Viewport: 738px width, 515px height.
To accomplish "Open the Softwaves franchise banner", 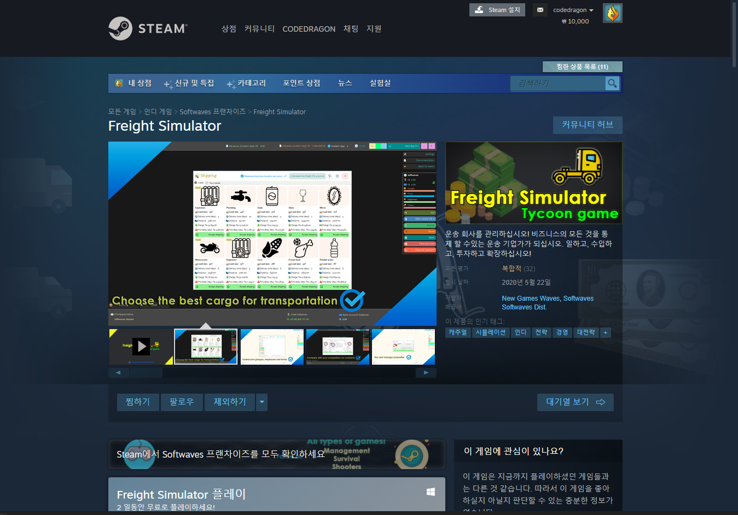I will (276, 454).
